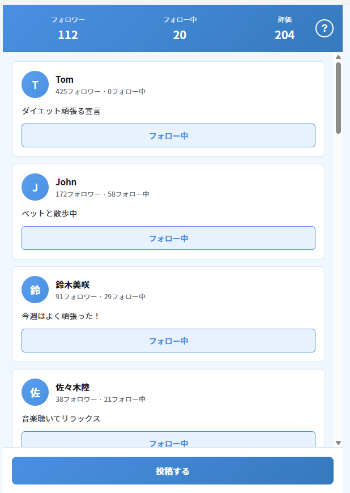Image resolution: width=350 pixels, height=493 pixels.
Task: Unfollow John via his フォロー中 button
Action: (168, 238)
